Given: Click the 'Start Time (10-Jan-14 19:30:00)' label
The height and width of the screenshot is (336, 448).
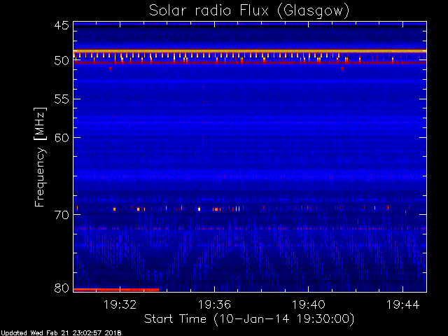Looking at the screenshot, I should pos(249,319).
